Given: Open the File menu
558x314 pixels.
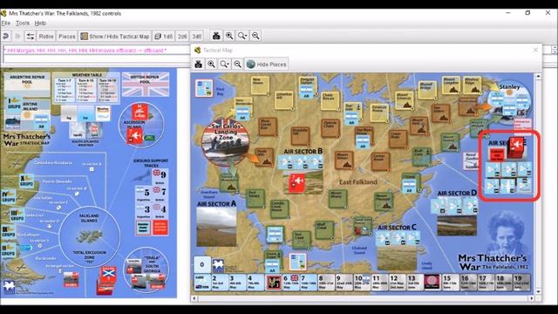Looking at the screenshot, I should coord(6,24).
